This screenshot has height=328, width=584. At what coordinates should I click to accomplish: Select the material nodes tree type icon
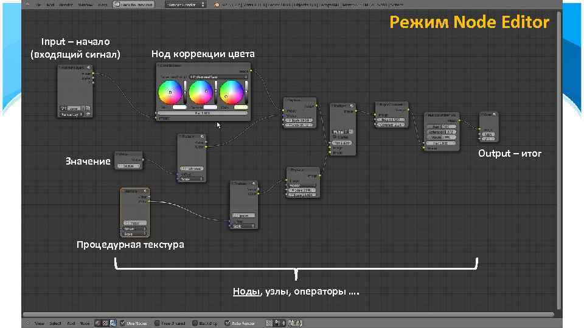point(98,323)
